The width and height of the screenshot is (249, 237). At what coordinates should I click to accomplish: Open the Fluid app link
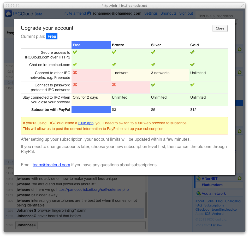click(x=86, y=123)
